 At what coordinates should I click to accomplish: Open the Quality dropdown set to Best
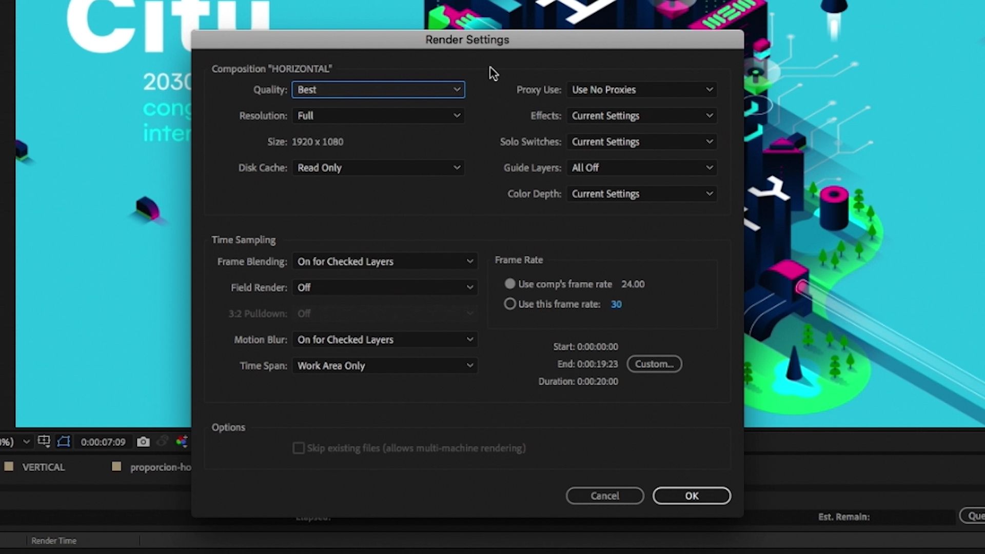click(378, 90)
